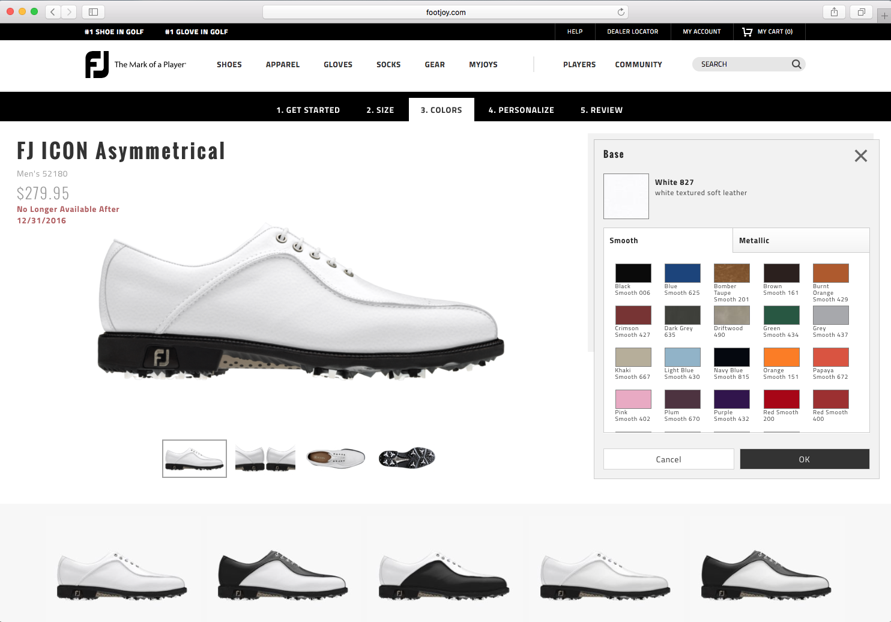Click Safari back arrow

53,12
